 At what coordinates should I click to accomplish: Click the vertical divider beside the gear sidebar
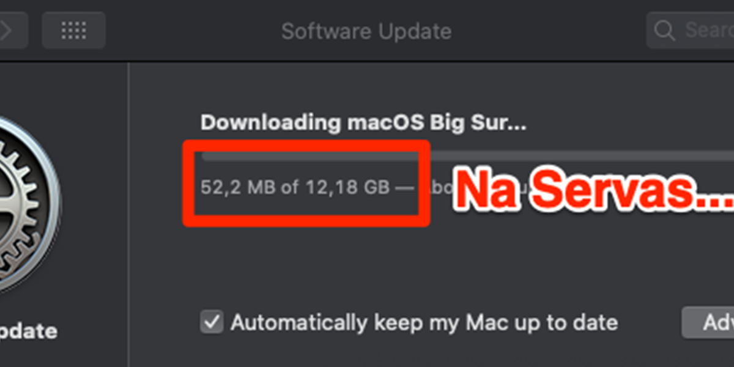pos(128,214)
